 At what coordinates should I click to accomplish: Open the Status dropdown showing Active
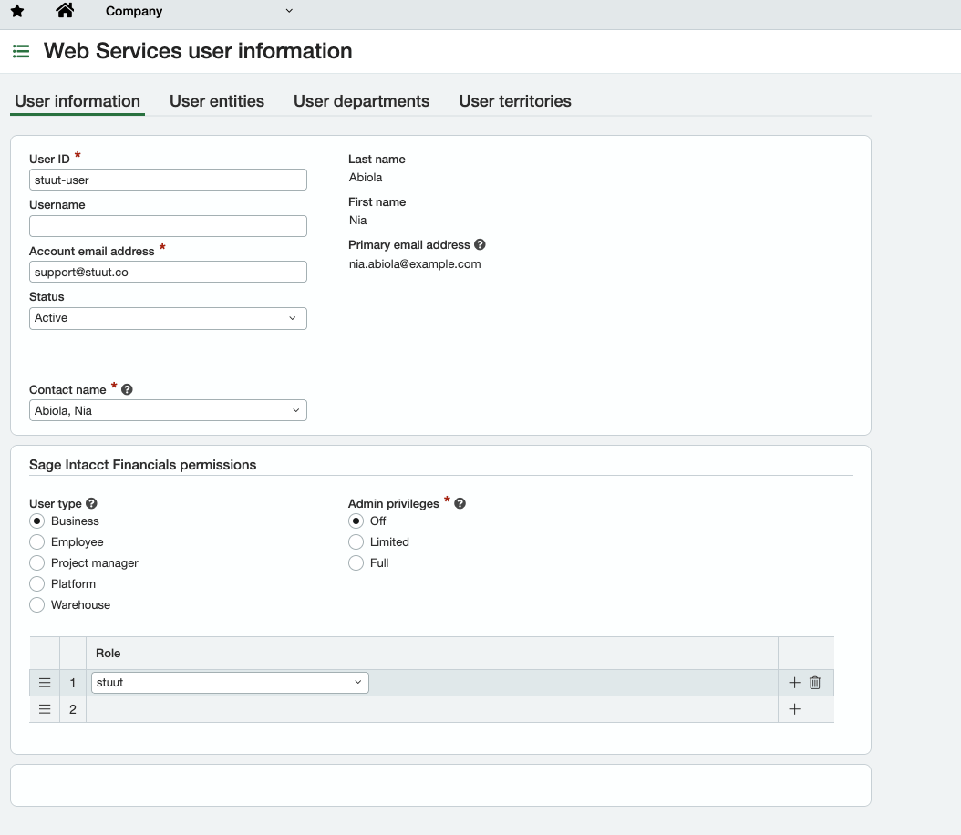[168, 318]
